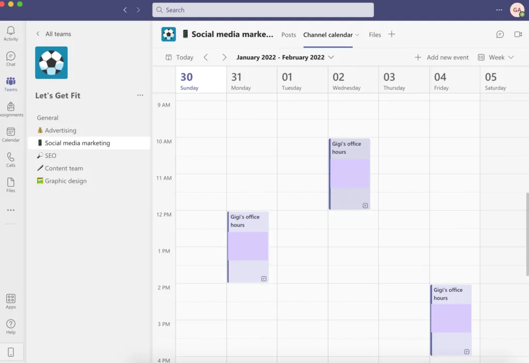
Task: Open Friday's Gigi's office hours event
Action: point(451,320)
